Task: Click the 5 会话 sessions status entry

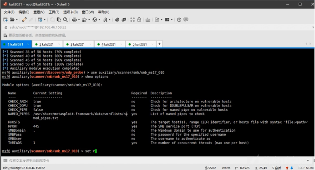Action: (277, 168)
